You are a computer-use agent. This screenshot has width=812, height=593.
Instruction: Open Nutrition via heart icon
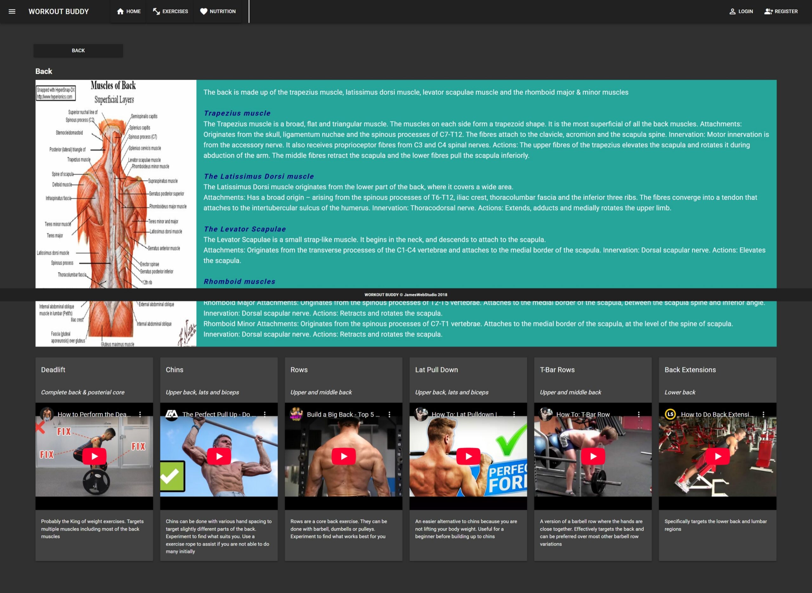point(204,11)
